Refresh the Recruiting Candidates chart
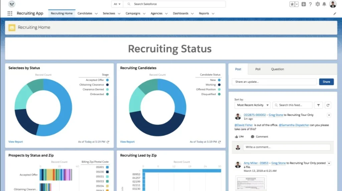 click(220, 142)
